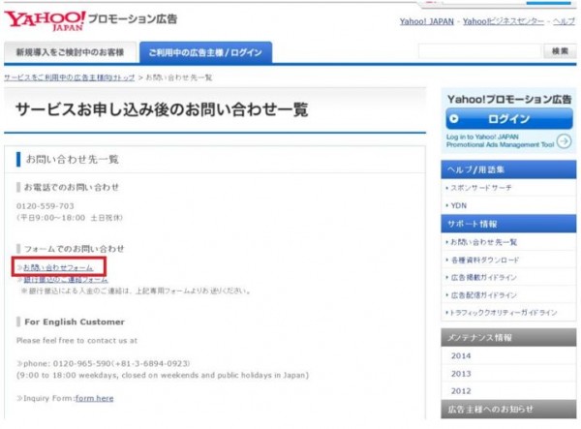Open the 銀行振込のご連絡フォーム link
581x429 pixels.
(x=66, y=279)
